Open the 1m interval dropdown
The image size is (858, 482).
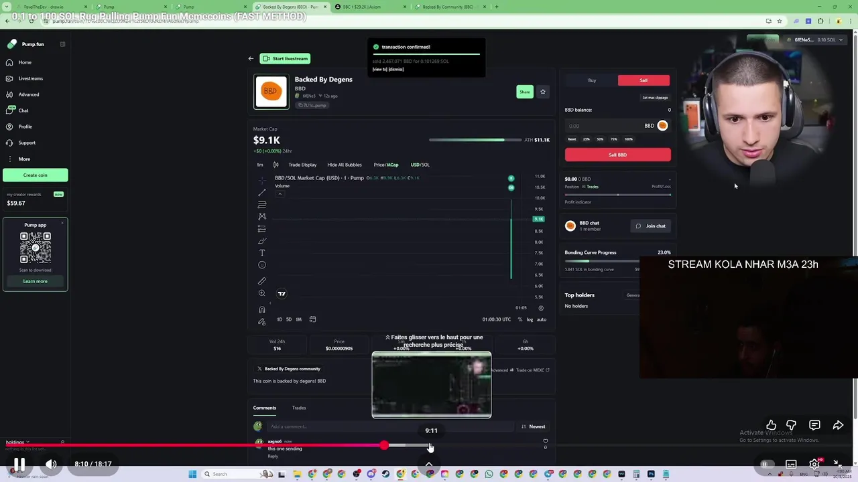[x=260, y=165]
